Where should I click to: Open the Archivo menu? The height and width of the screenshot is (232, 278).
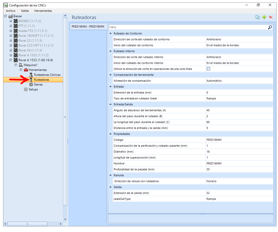pos(11,11)
